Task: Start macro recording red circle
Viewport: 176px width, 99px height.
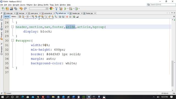Action: click(x=67, y=16)
